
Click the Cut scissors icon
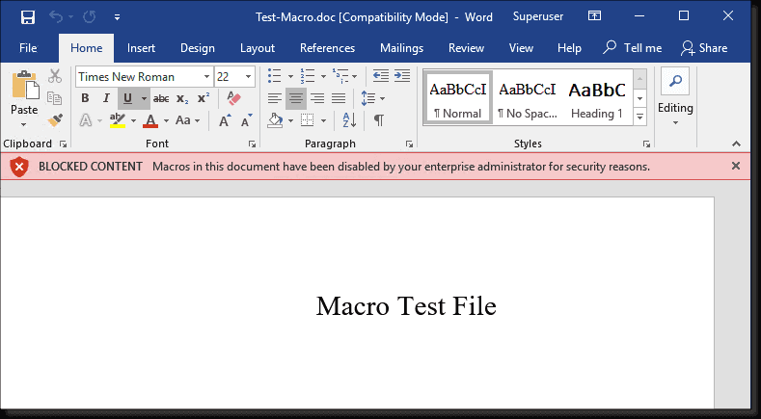pos(54,76)
